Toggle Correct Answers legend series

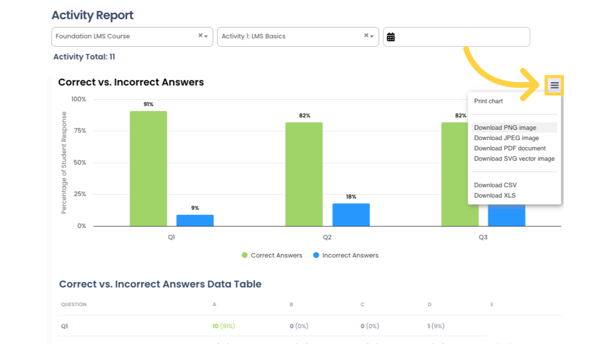coord(272,255)
